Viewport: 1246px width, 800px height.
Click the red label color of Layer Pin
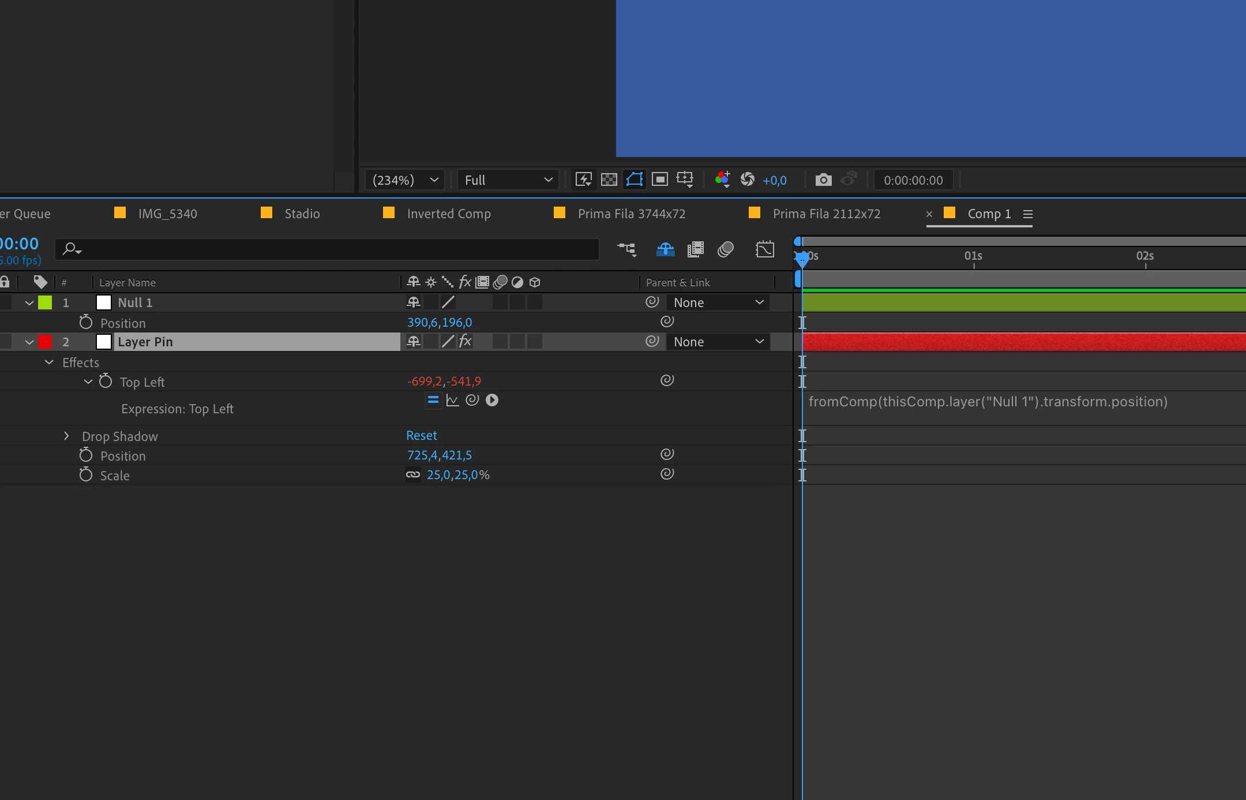pos(45,342)
